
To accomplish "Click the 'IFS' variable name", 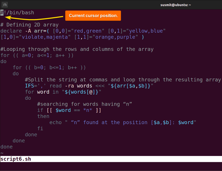I will (x=29, y=86).
